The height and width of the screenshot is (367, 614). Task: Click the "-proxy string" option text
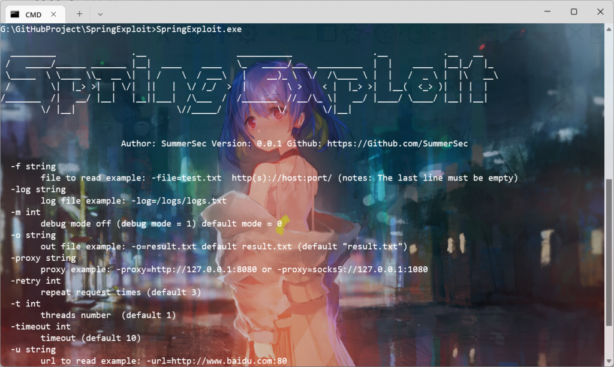(x=43, y=258)
